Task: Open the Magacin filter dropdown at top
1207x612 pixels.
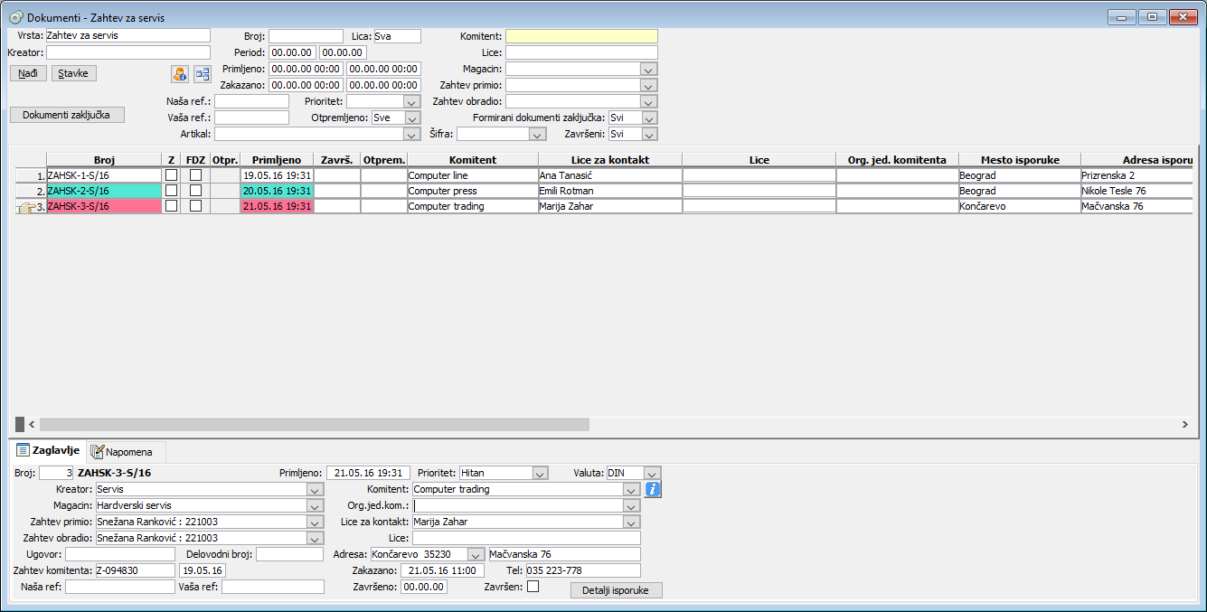Action: [x=648, y=69]
